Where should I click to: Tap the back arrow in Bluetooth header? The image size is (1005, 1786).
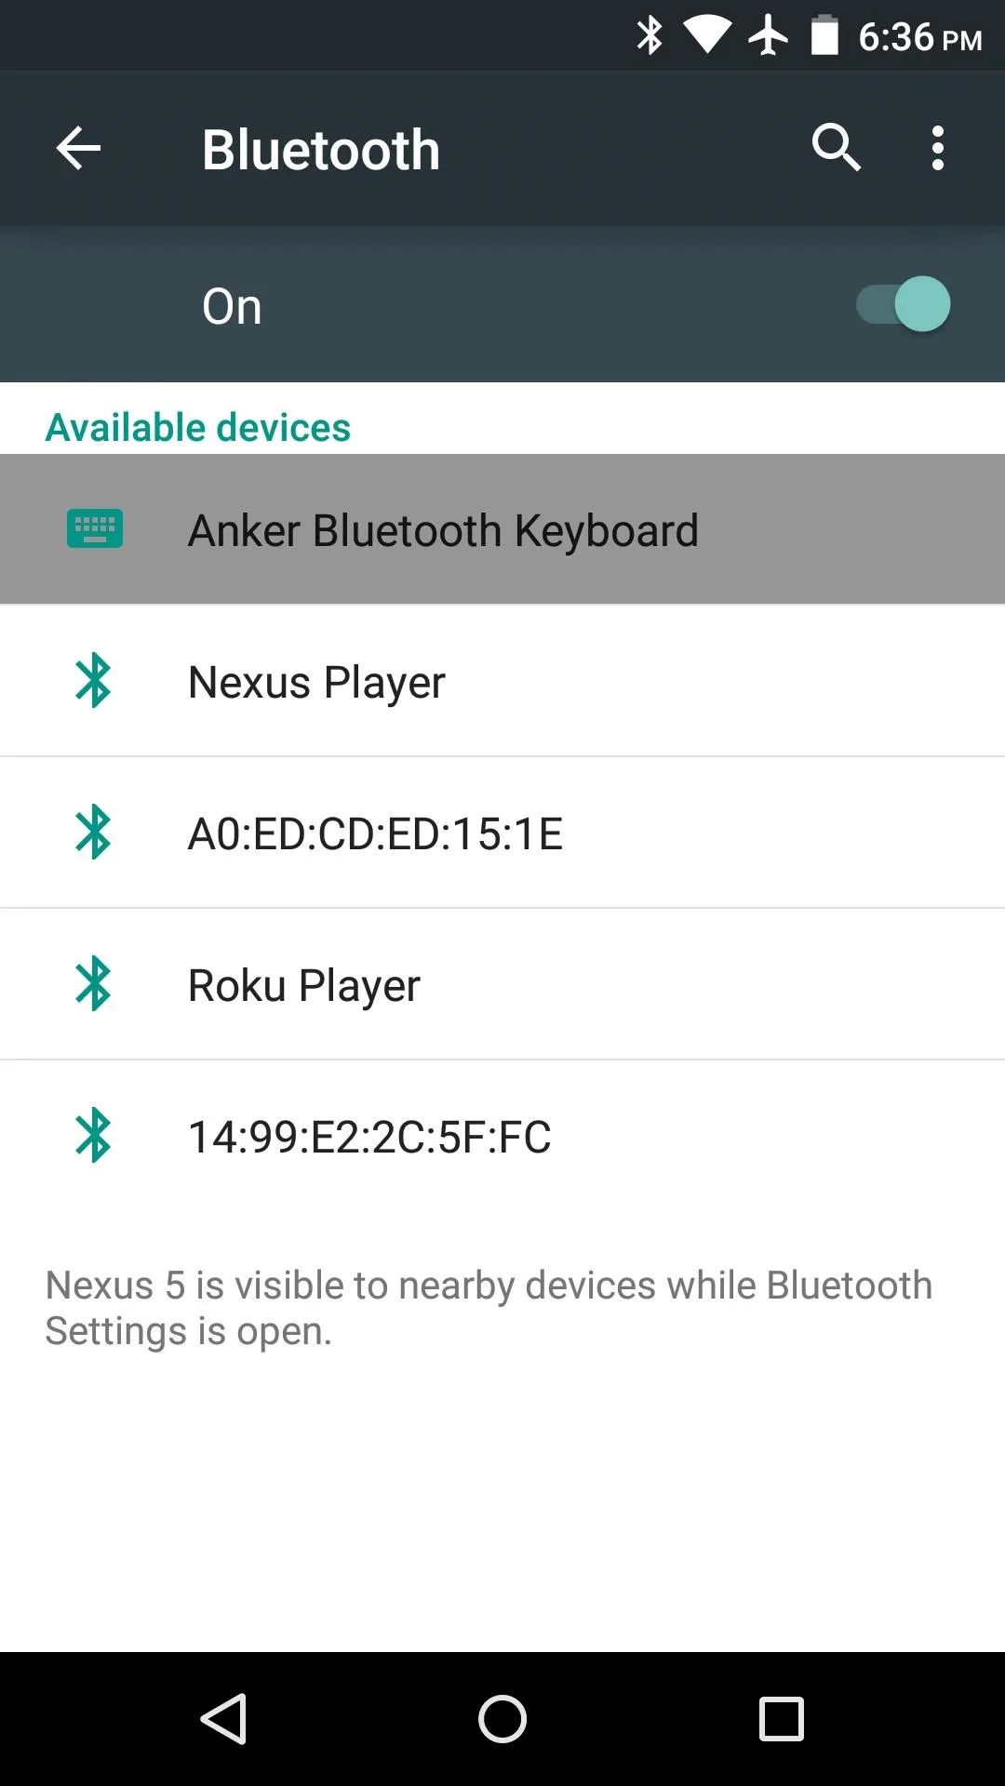pyautogui.click(x=78, y=149)
